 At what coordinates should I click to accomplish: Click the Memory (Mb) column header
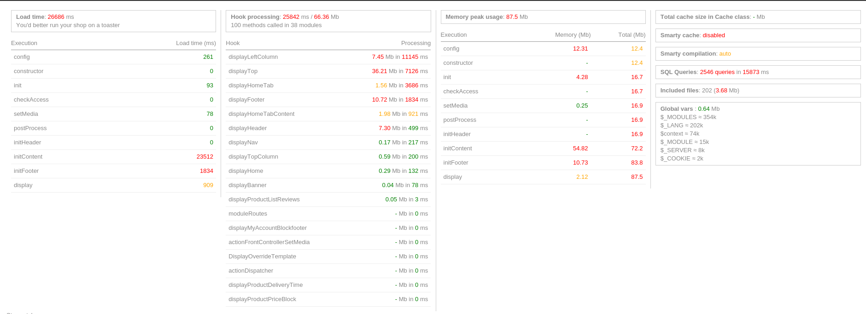tap(573, 35)
